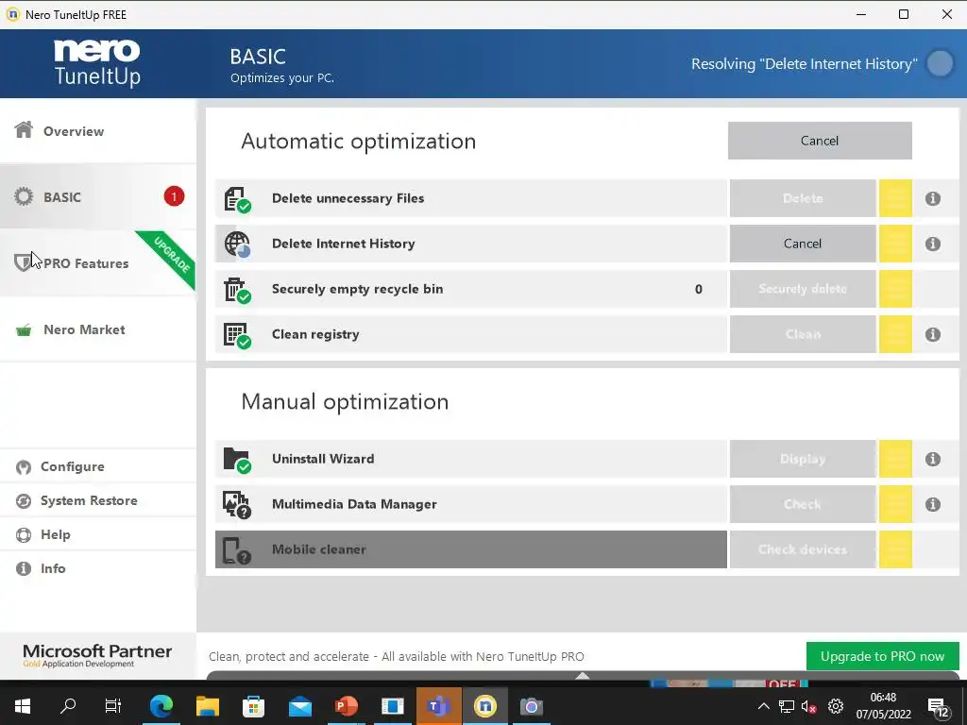Select the Delete unnecessary Files row label
This screenshot has height=725, width=967.
[x=348, y=198]
